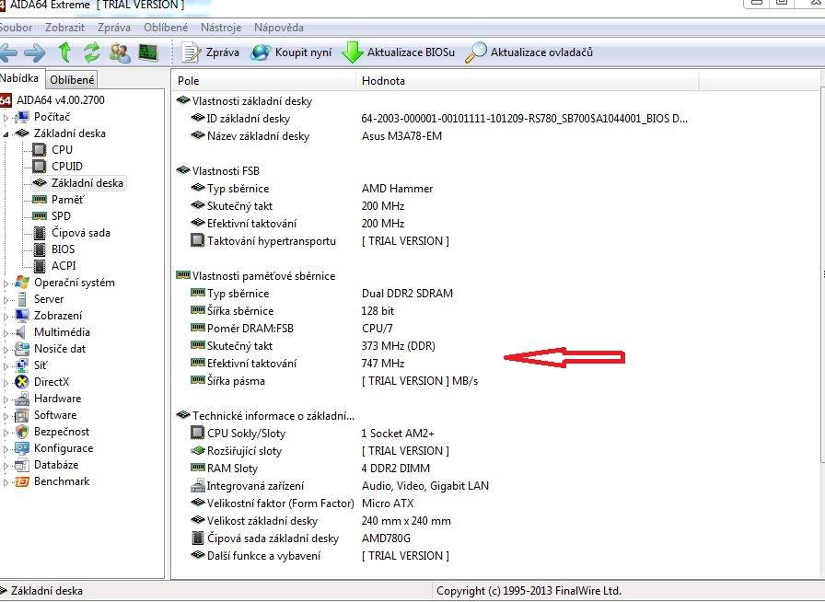Click the Počítač computer icon
The image size is (825, 602).
point(23,117)
